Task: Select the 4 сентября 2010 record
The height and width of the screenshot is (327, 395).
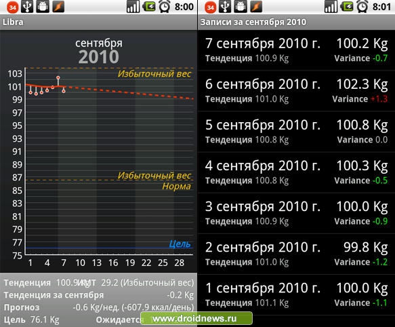Action: click(x=296, y=172)
